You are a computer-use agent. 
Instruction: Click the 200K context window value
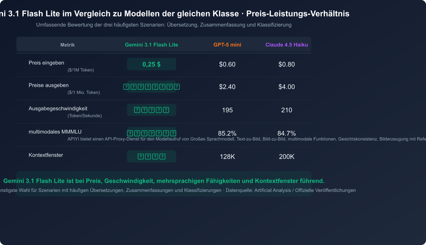click(286, 157)
